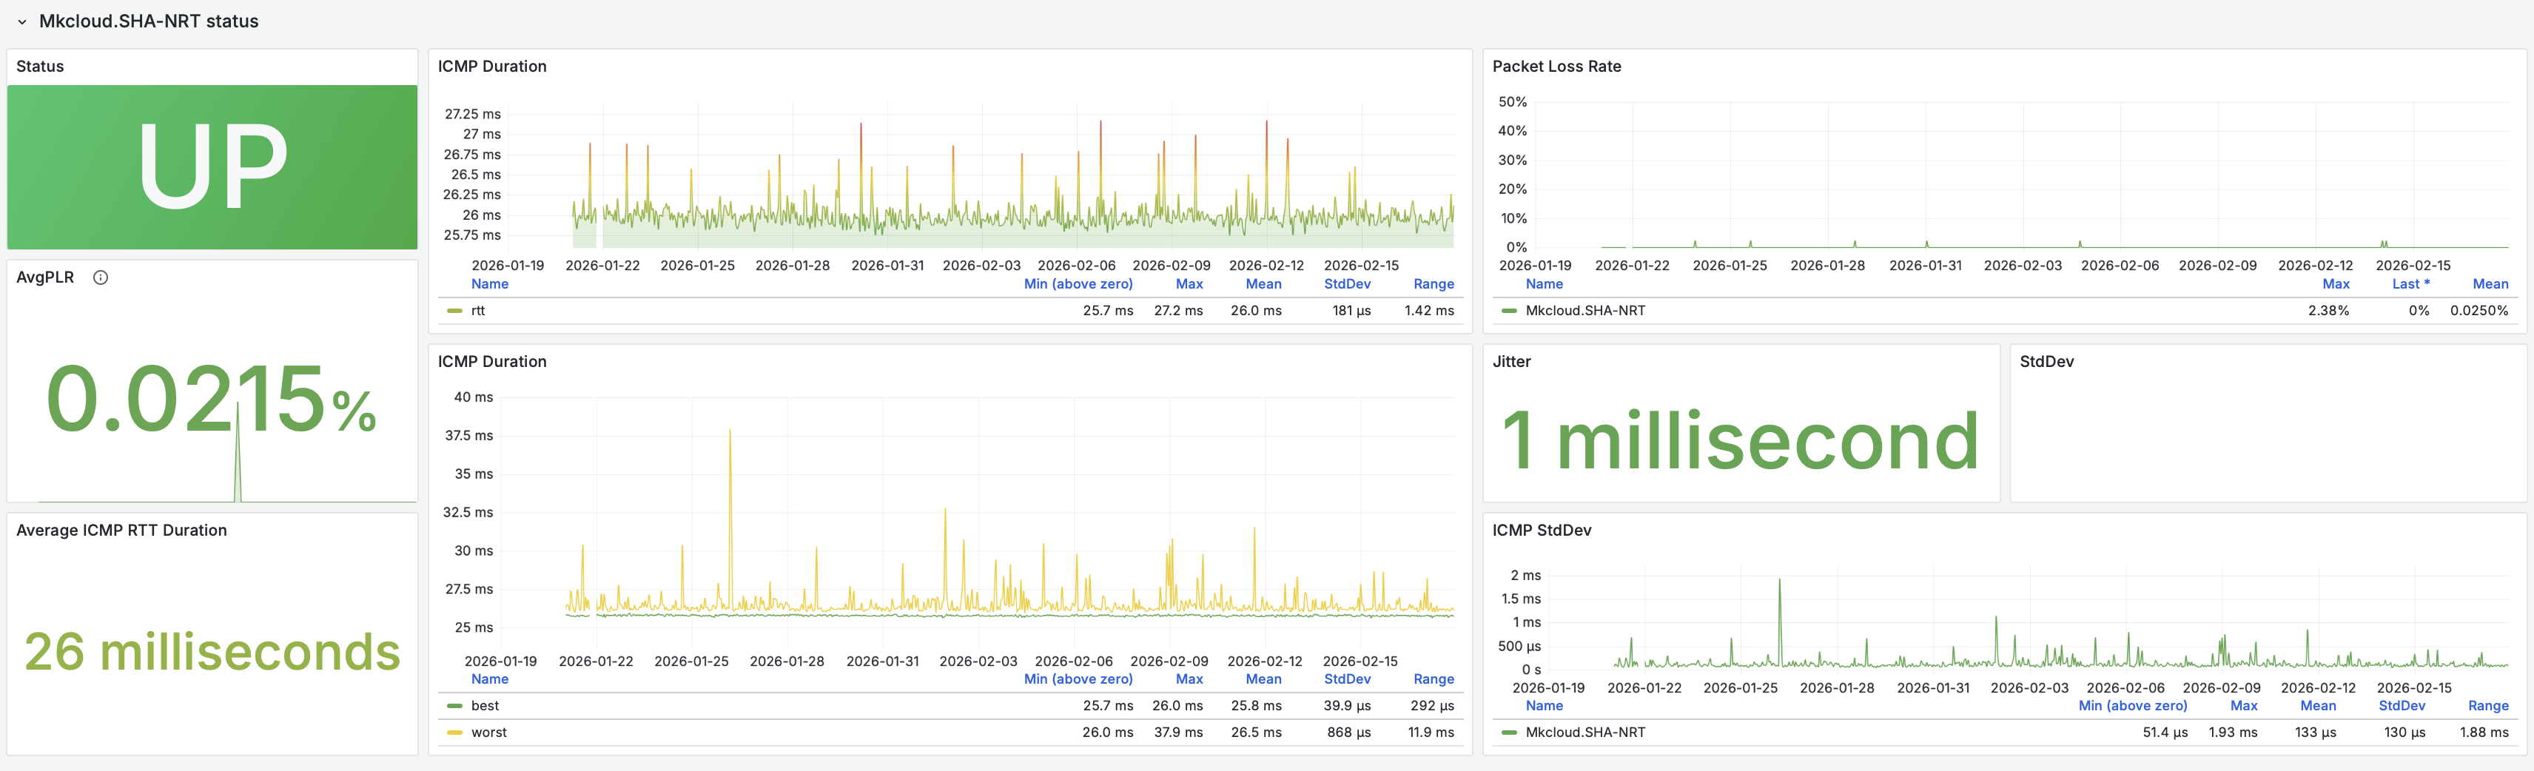2534x771 pixels.
Task: Click Packet Loss Rate legend series color marker
Action: pyautogui.click(x=1509, y=311)
